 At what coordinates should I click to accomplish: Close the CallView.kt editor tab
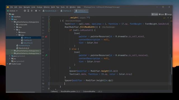tap(87, 11)
